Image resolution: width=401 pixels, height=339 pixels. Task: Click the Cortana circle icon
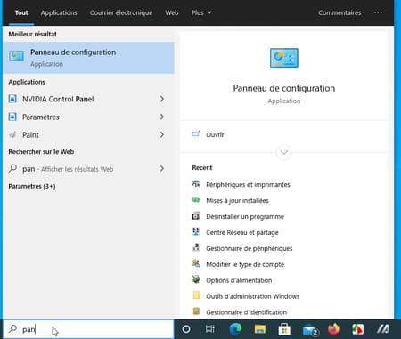(x=186, y=329)
